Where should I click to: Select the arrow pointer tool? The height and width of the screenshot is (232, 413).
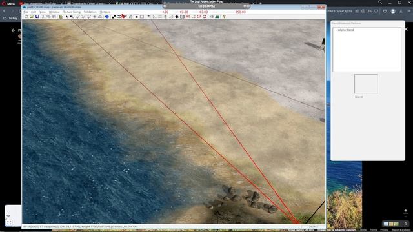click(66, 17)
